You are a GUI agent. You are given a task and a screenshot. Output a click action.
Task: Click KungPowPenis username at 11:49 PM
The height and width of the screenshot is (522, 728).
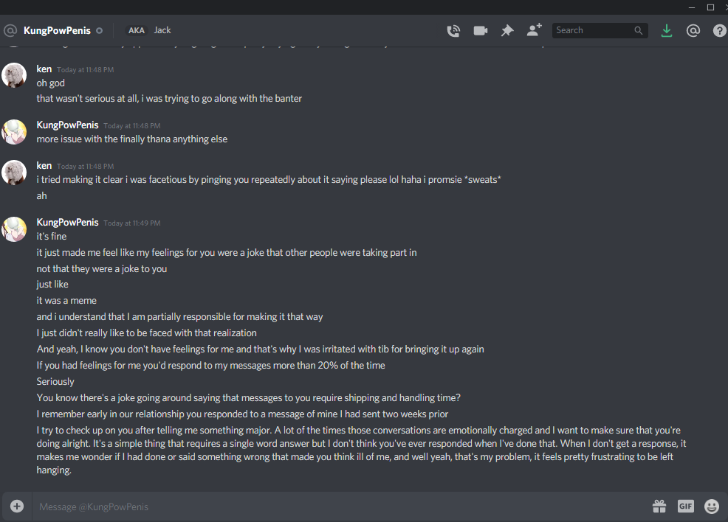67,222
